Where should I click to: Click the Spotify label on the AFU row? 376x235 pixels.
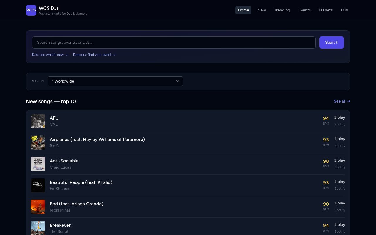[x=340, y=125]
